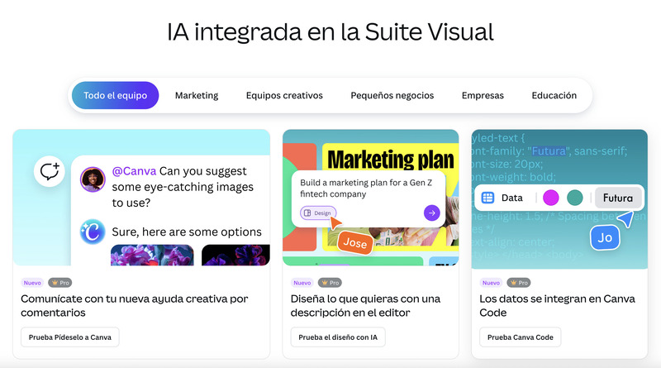Viewport: 661px width, 368px height.
Task: Click the pink flowers suggested image thumbnail
Action: tap(152, 255)
